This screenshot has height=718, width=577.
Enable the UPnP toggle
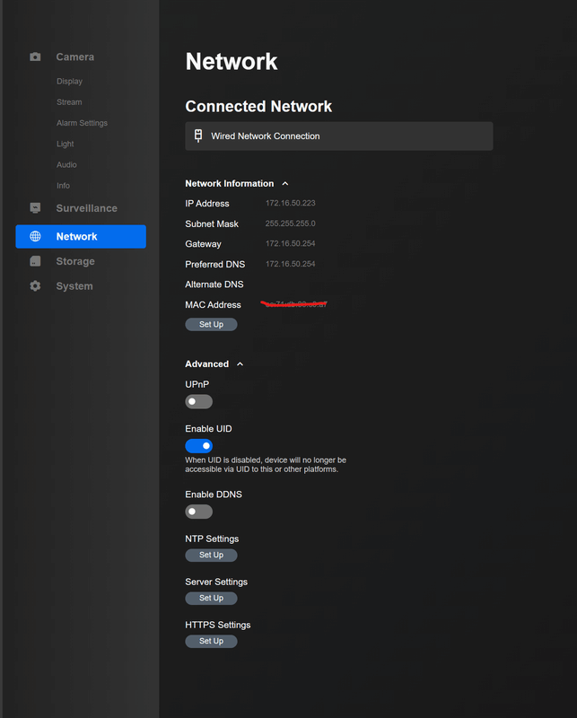pyautogui.click(x=198, y=402)
